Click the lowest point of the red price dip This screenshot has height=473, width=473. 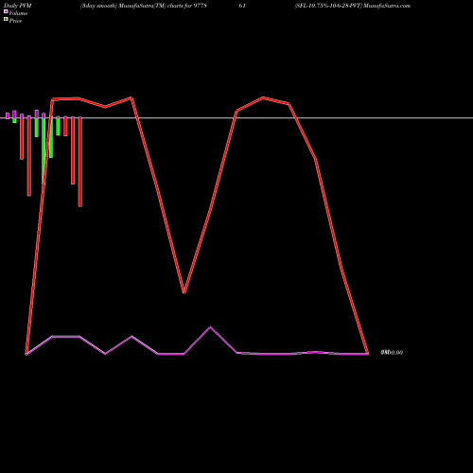pos(184,292)
